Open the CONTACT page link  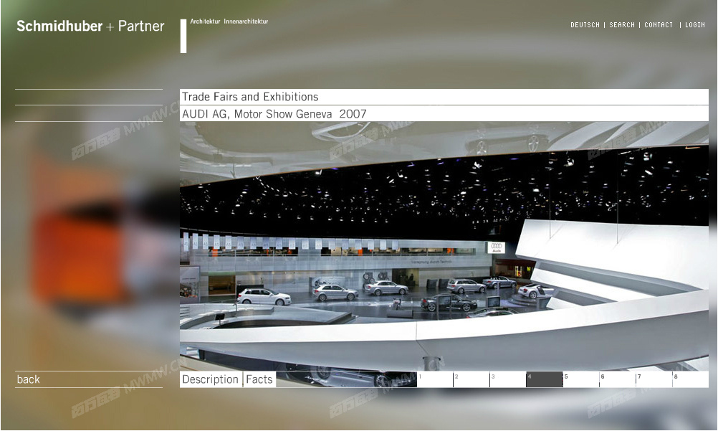(x=659, y=25)
